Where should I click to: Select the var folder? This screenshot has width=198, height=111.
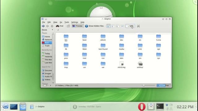103,65
